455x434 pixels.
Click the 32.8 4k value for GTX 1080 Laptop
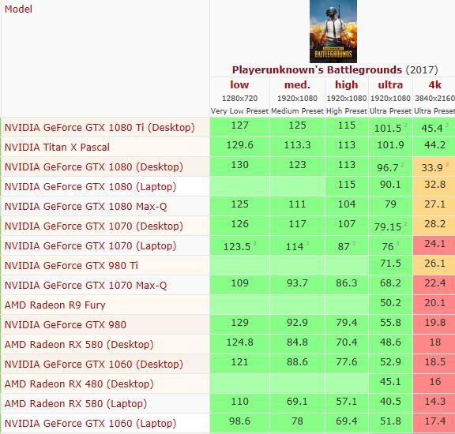tap(434, 184)
